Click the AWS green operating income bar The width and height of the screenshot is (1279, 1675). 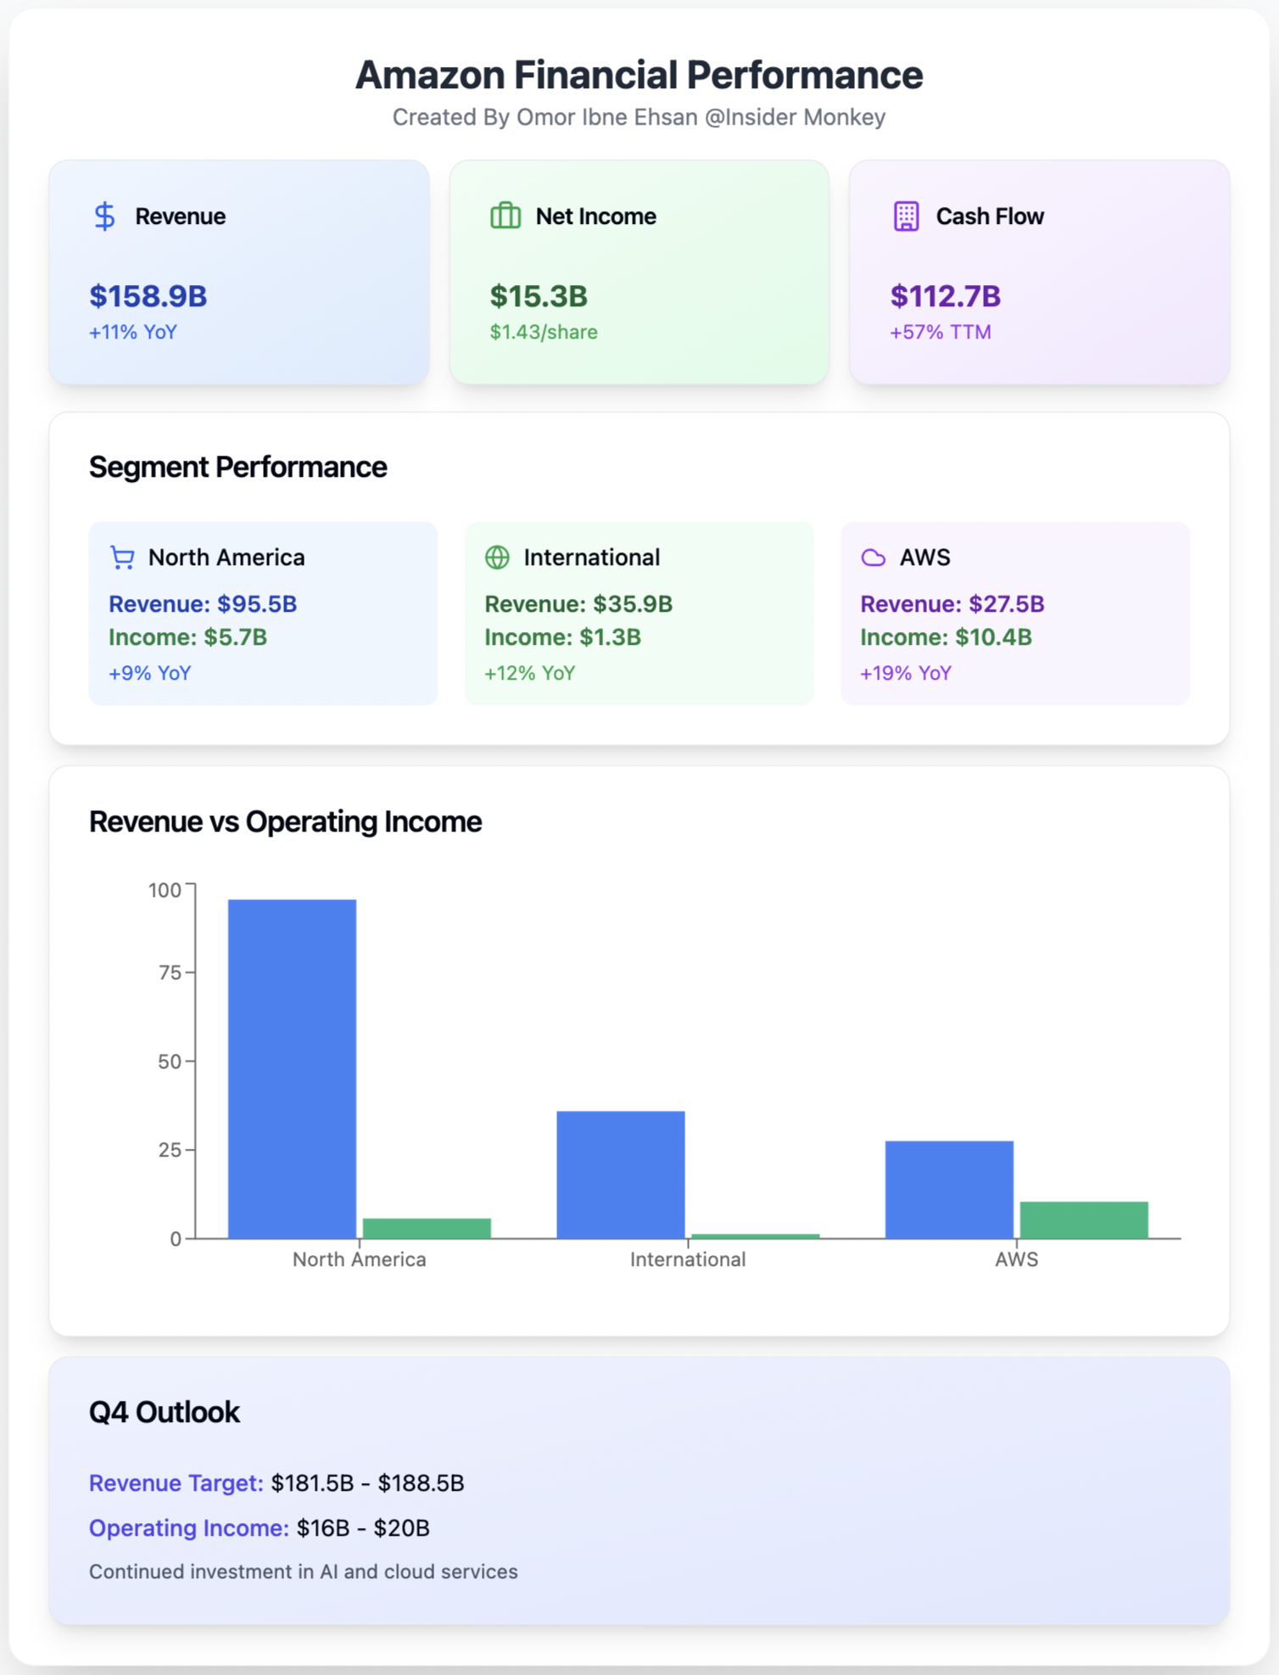(1083, 1219)
